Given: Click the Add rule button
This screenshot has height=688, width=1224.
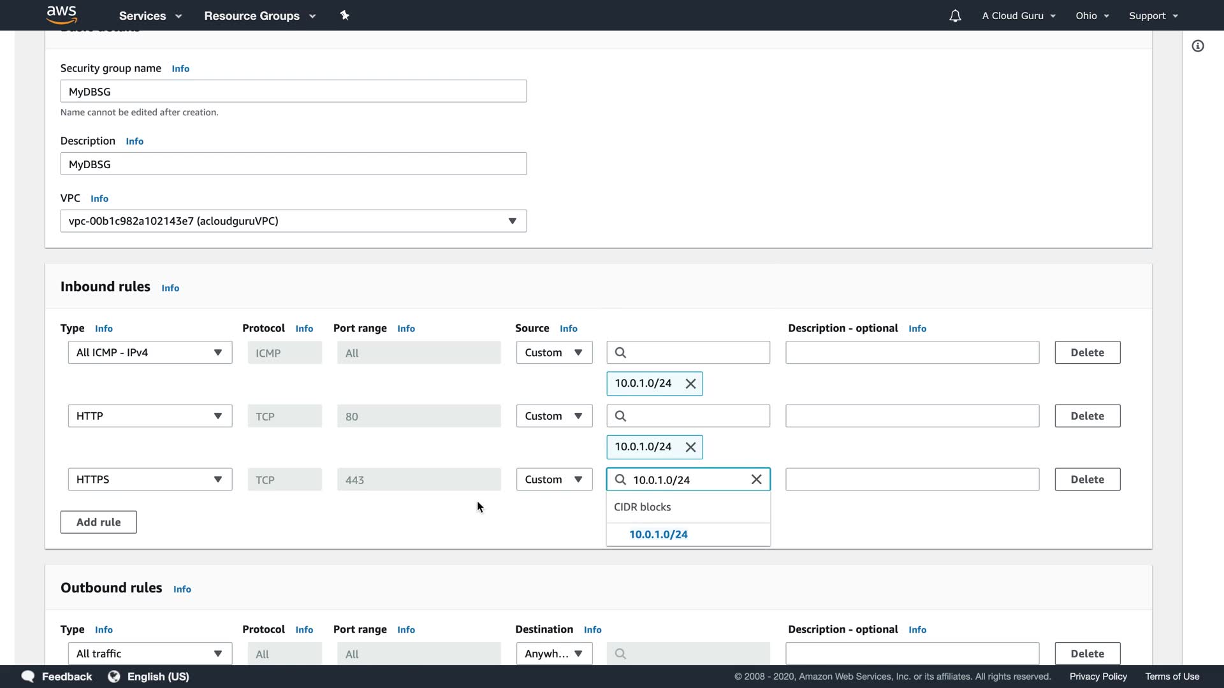Looking at the screenshot, I should coord(98,522).
